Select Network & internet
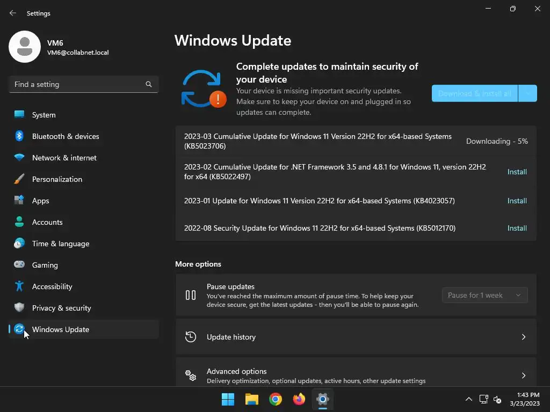The image size is (550, 412). (84, 158)
